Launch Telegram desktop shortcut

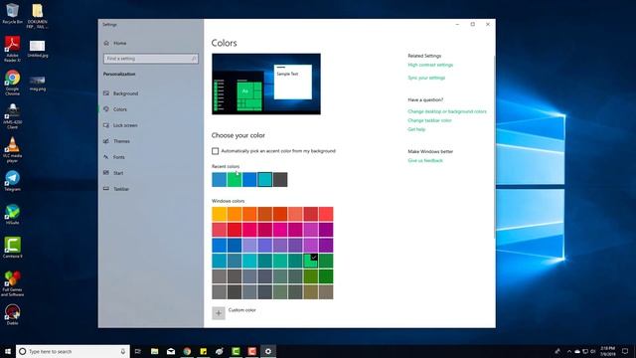[x=12, y=181]
